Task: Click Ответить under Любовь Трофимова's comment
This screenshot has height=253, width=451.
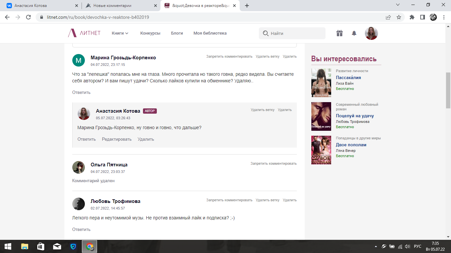Action: 81,230
